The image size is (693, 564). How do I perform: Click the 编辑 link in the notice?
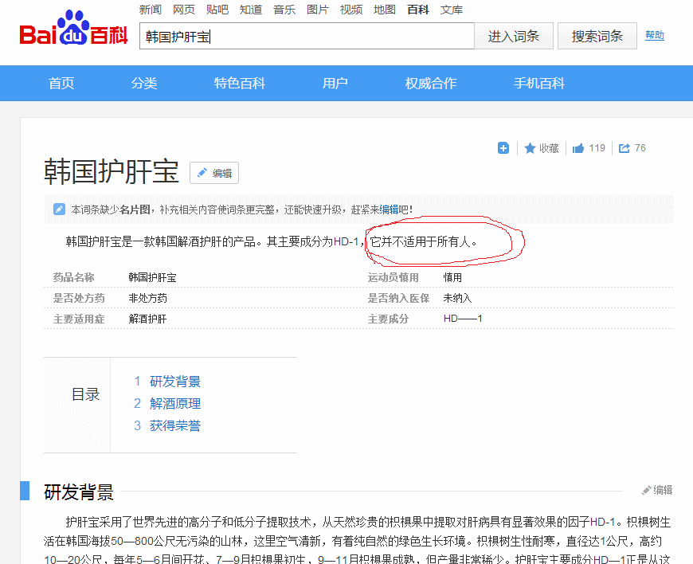tap(389, 209)
